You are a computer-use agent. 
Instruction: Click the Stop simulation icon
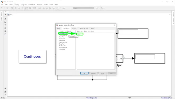point(54,8)
